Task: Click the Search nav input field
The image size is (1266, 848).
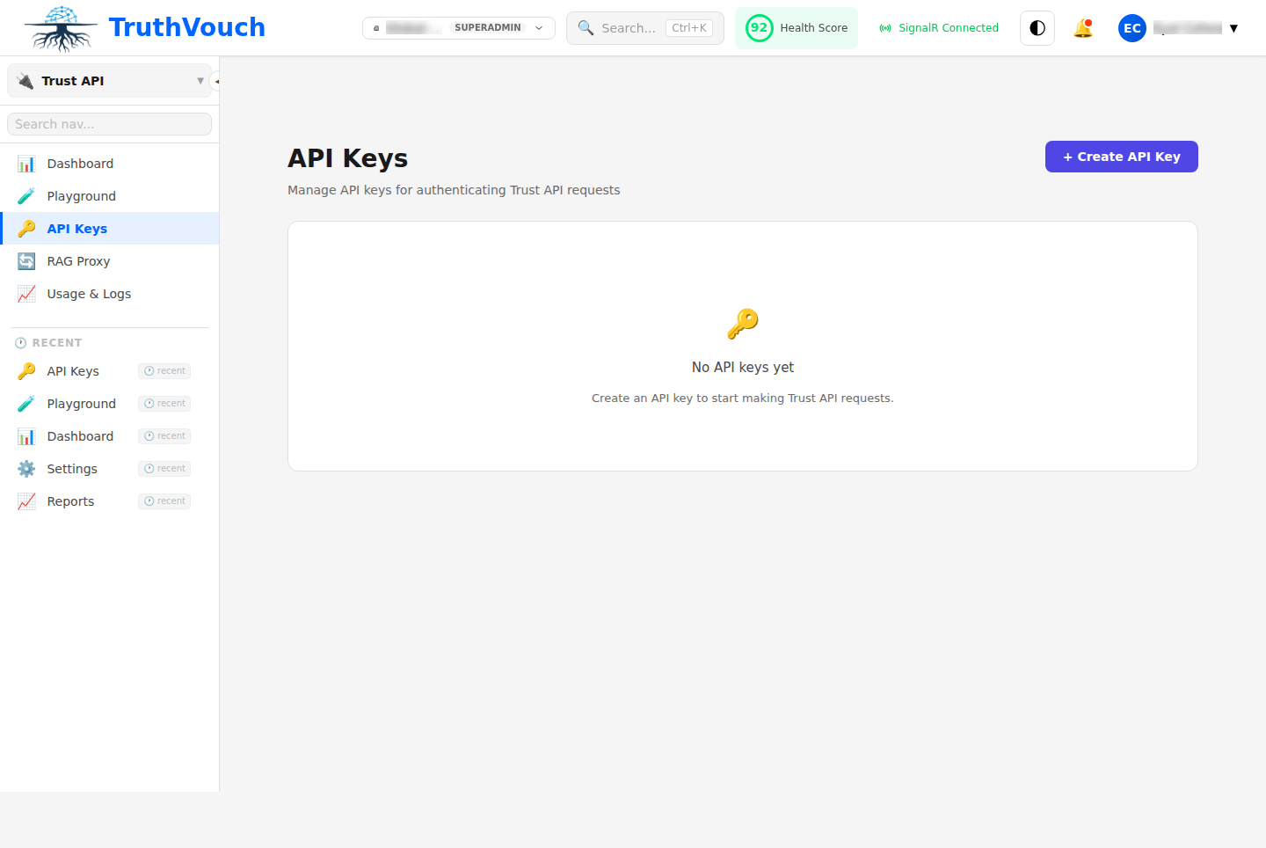Action: pyautogui.click(x=108, y=123)
